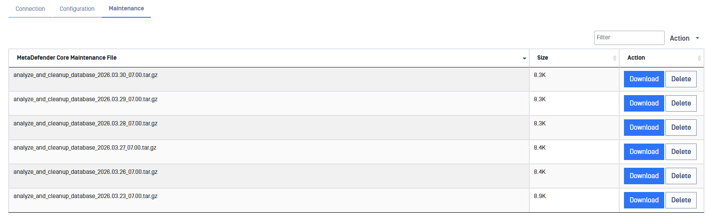
Task: Click the Size column sort icon
Action: [614, 58]
